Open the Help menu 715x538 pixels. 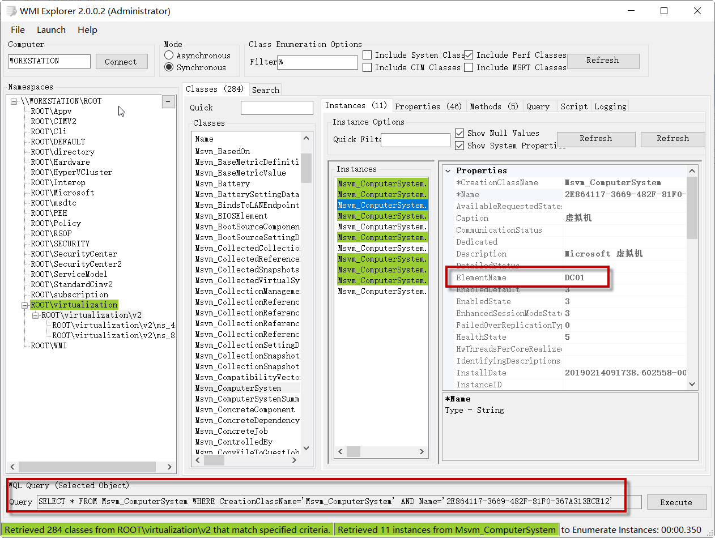pos(87,30)
